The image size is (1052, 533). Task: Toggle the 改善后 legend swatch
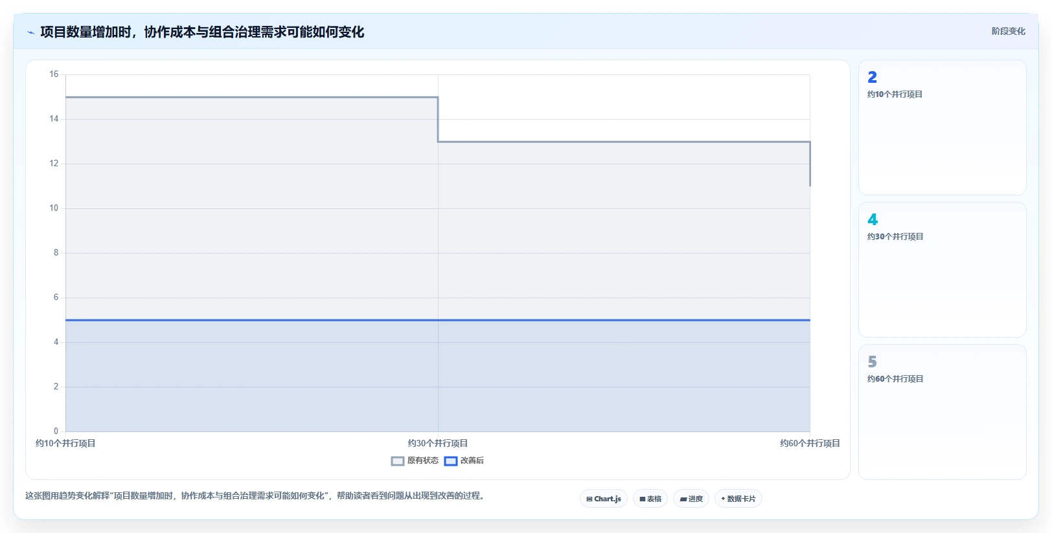pos(451,461)
